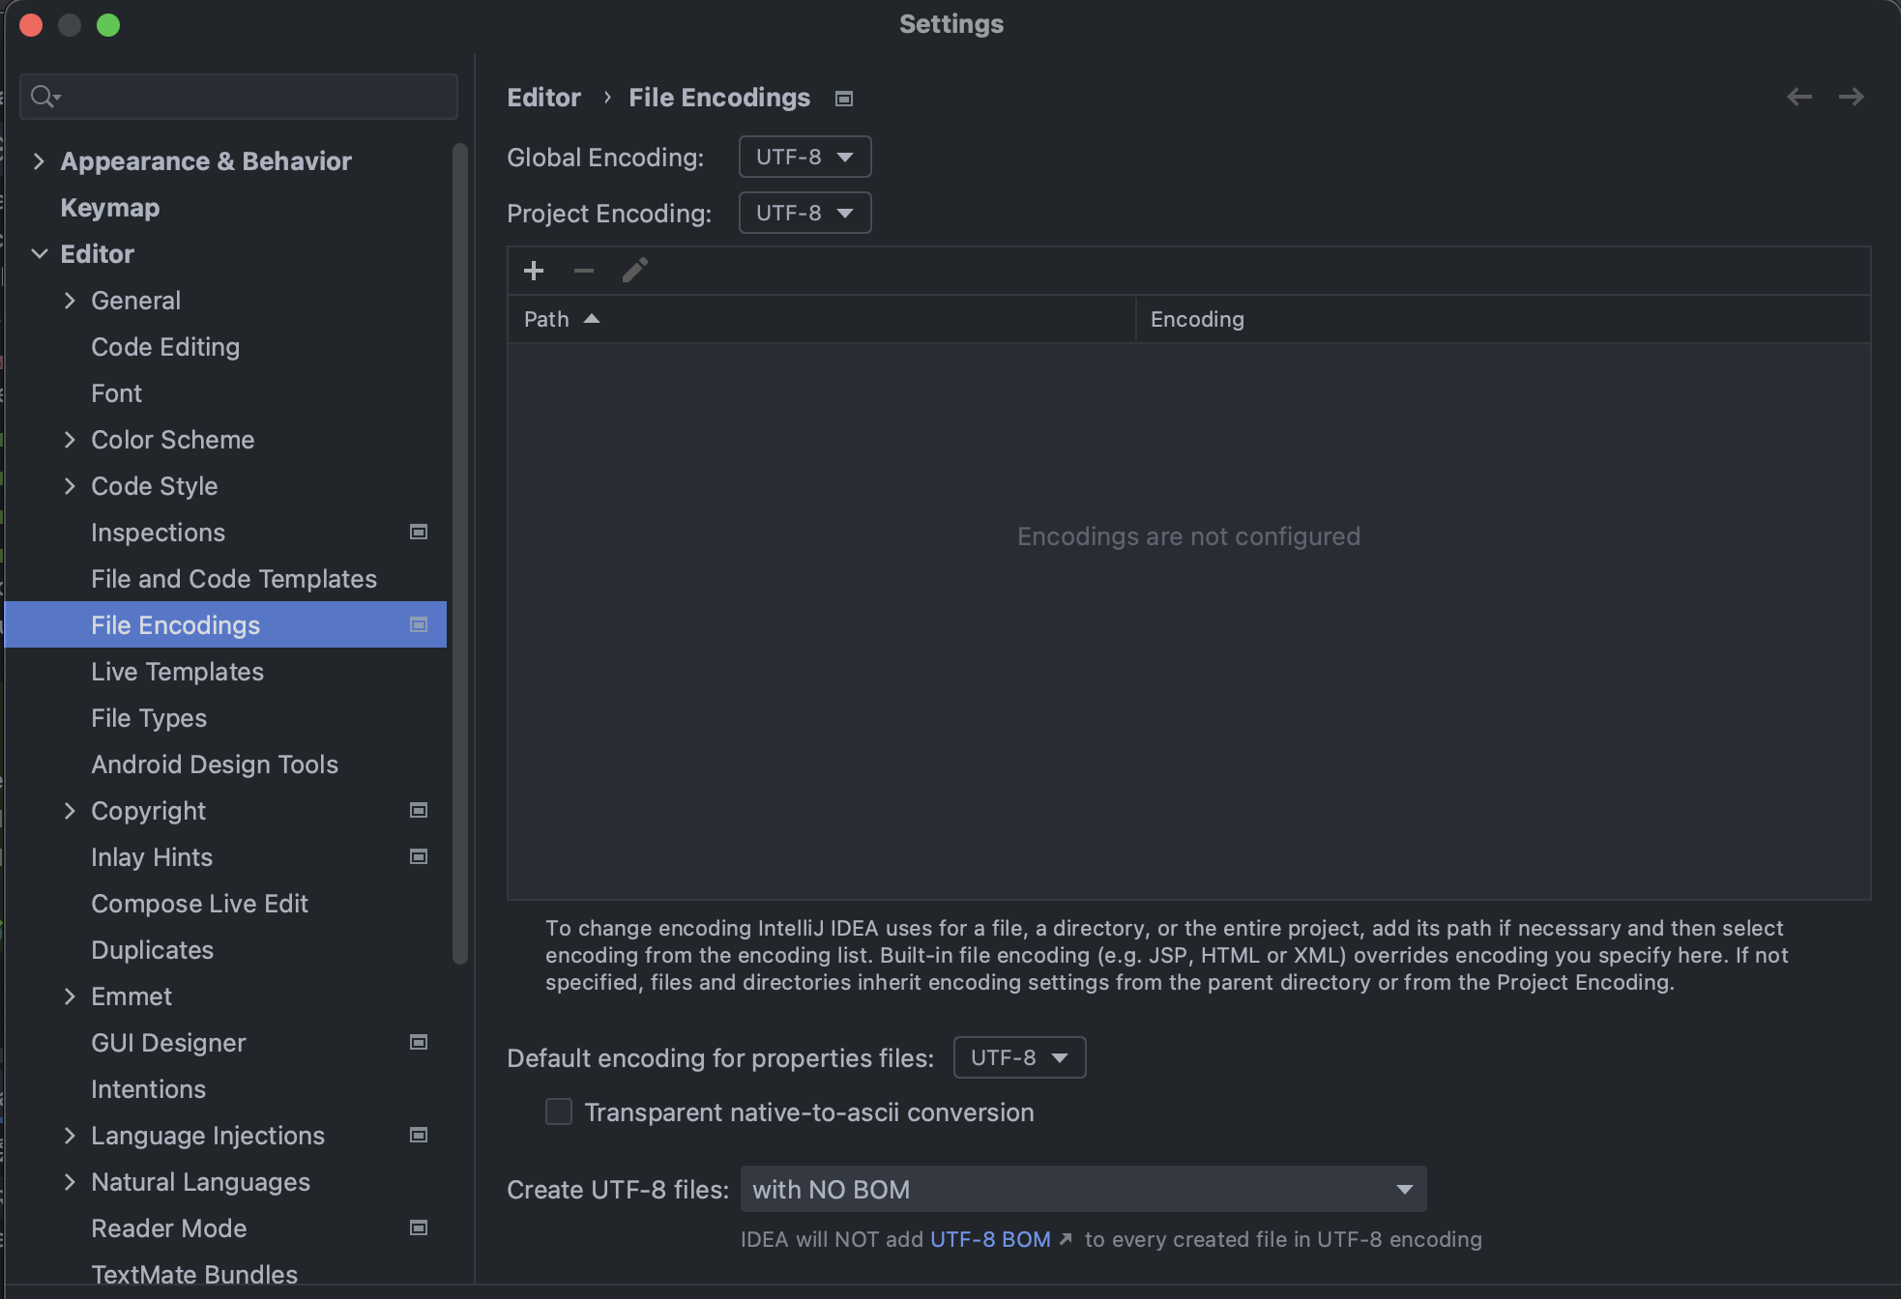Collapse the Editor settings section
Image resolution: width=1901 pixels, height=1299 pixels.
[x=40, y=254]
